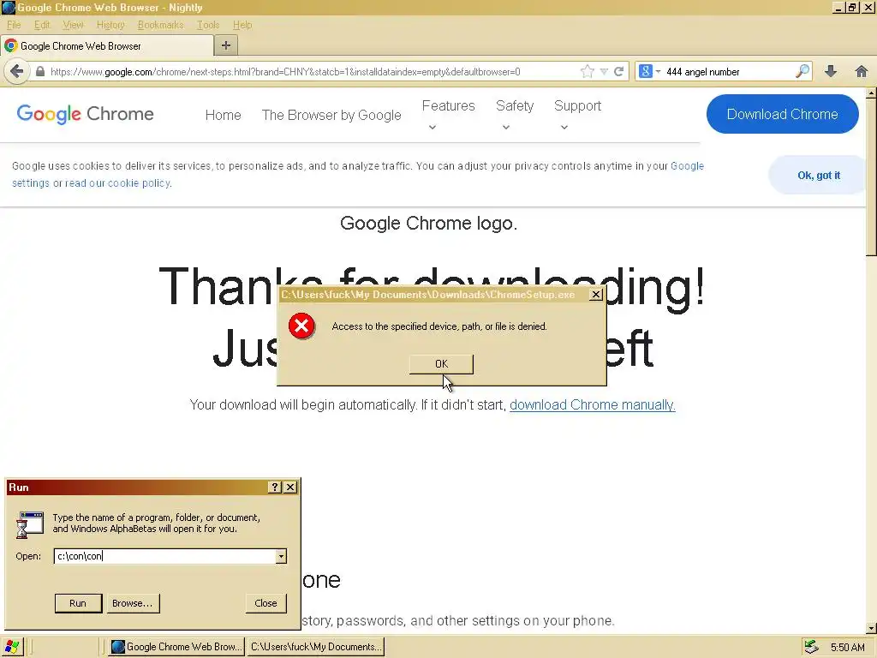The height and width of the screenshot is (658, 877).
Task: Open new tab with plus button
Action: click(226, 46)
